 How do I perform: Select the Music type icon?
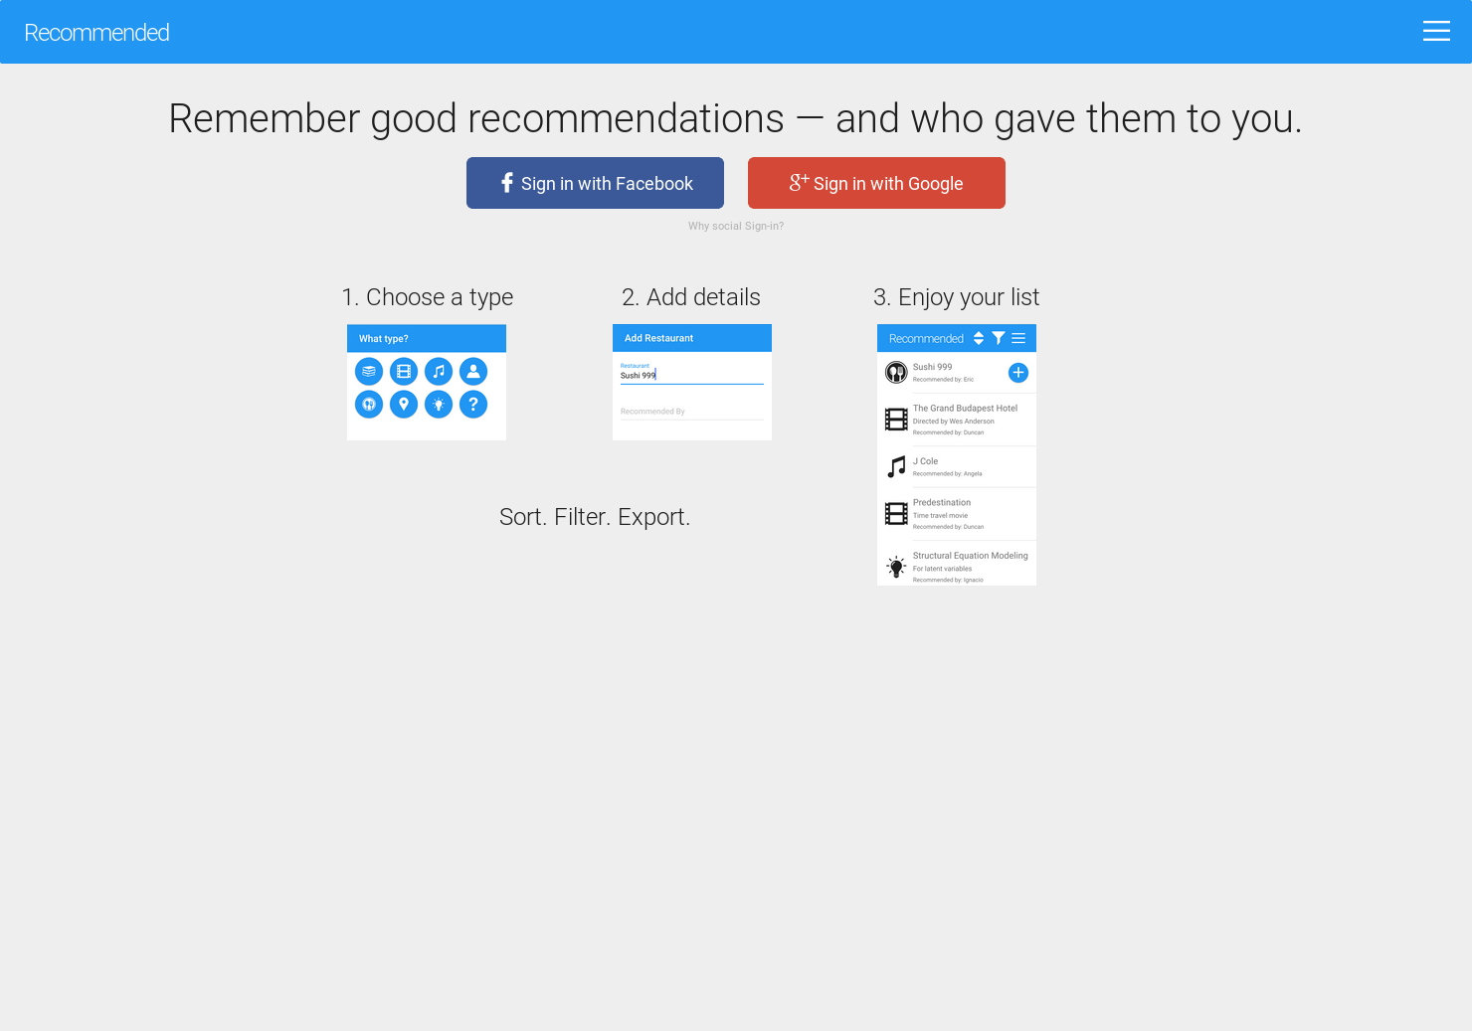[439, 371]
